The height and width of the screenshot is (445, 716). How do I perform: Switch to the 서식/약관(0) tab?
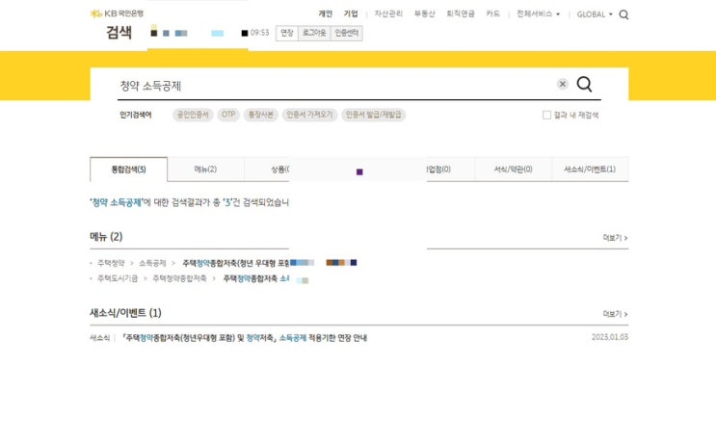[x=514, y=170]
